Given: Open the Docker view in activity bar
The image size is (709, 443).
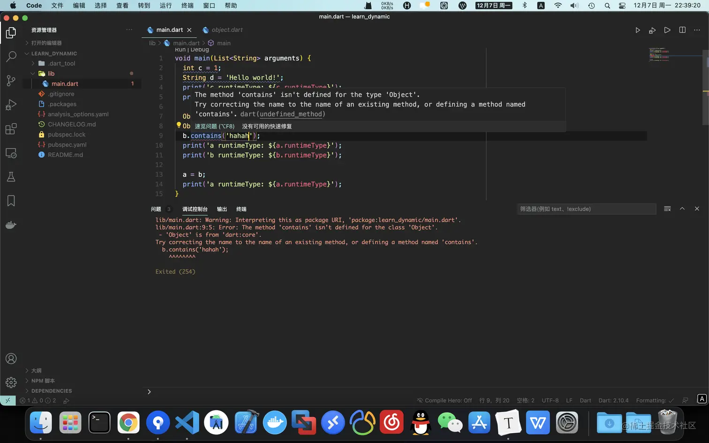Looking at the screenshot, I should (x=11, y=225).
